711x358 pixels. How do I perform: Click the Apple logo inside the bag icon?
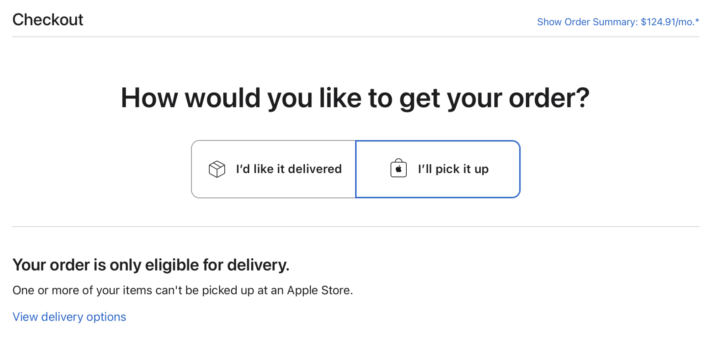click(x=399, y=169)
